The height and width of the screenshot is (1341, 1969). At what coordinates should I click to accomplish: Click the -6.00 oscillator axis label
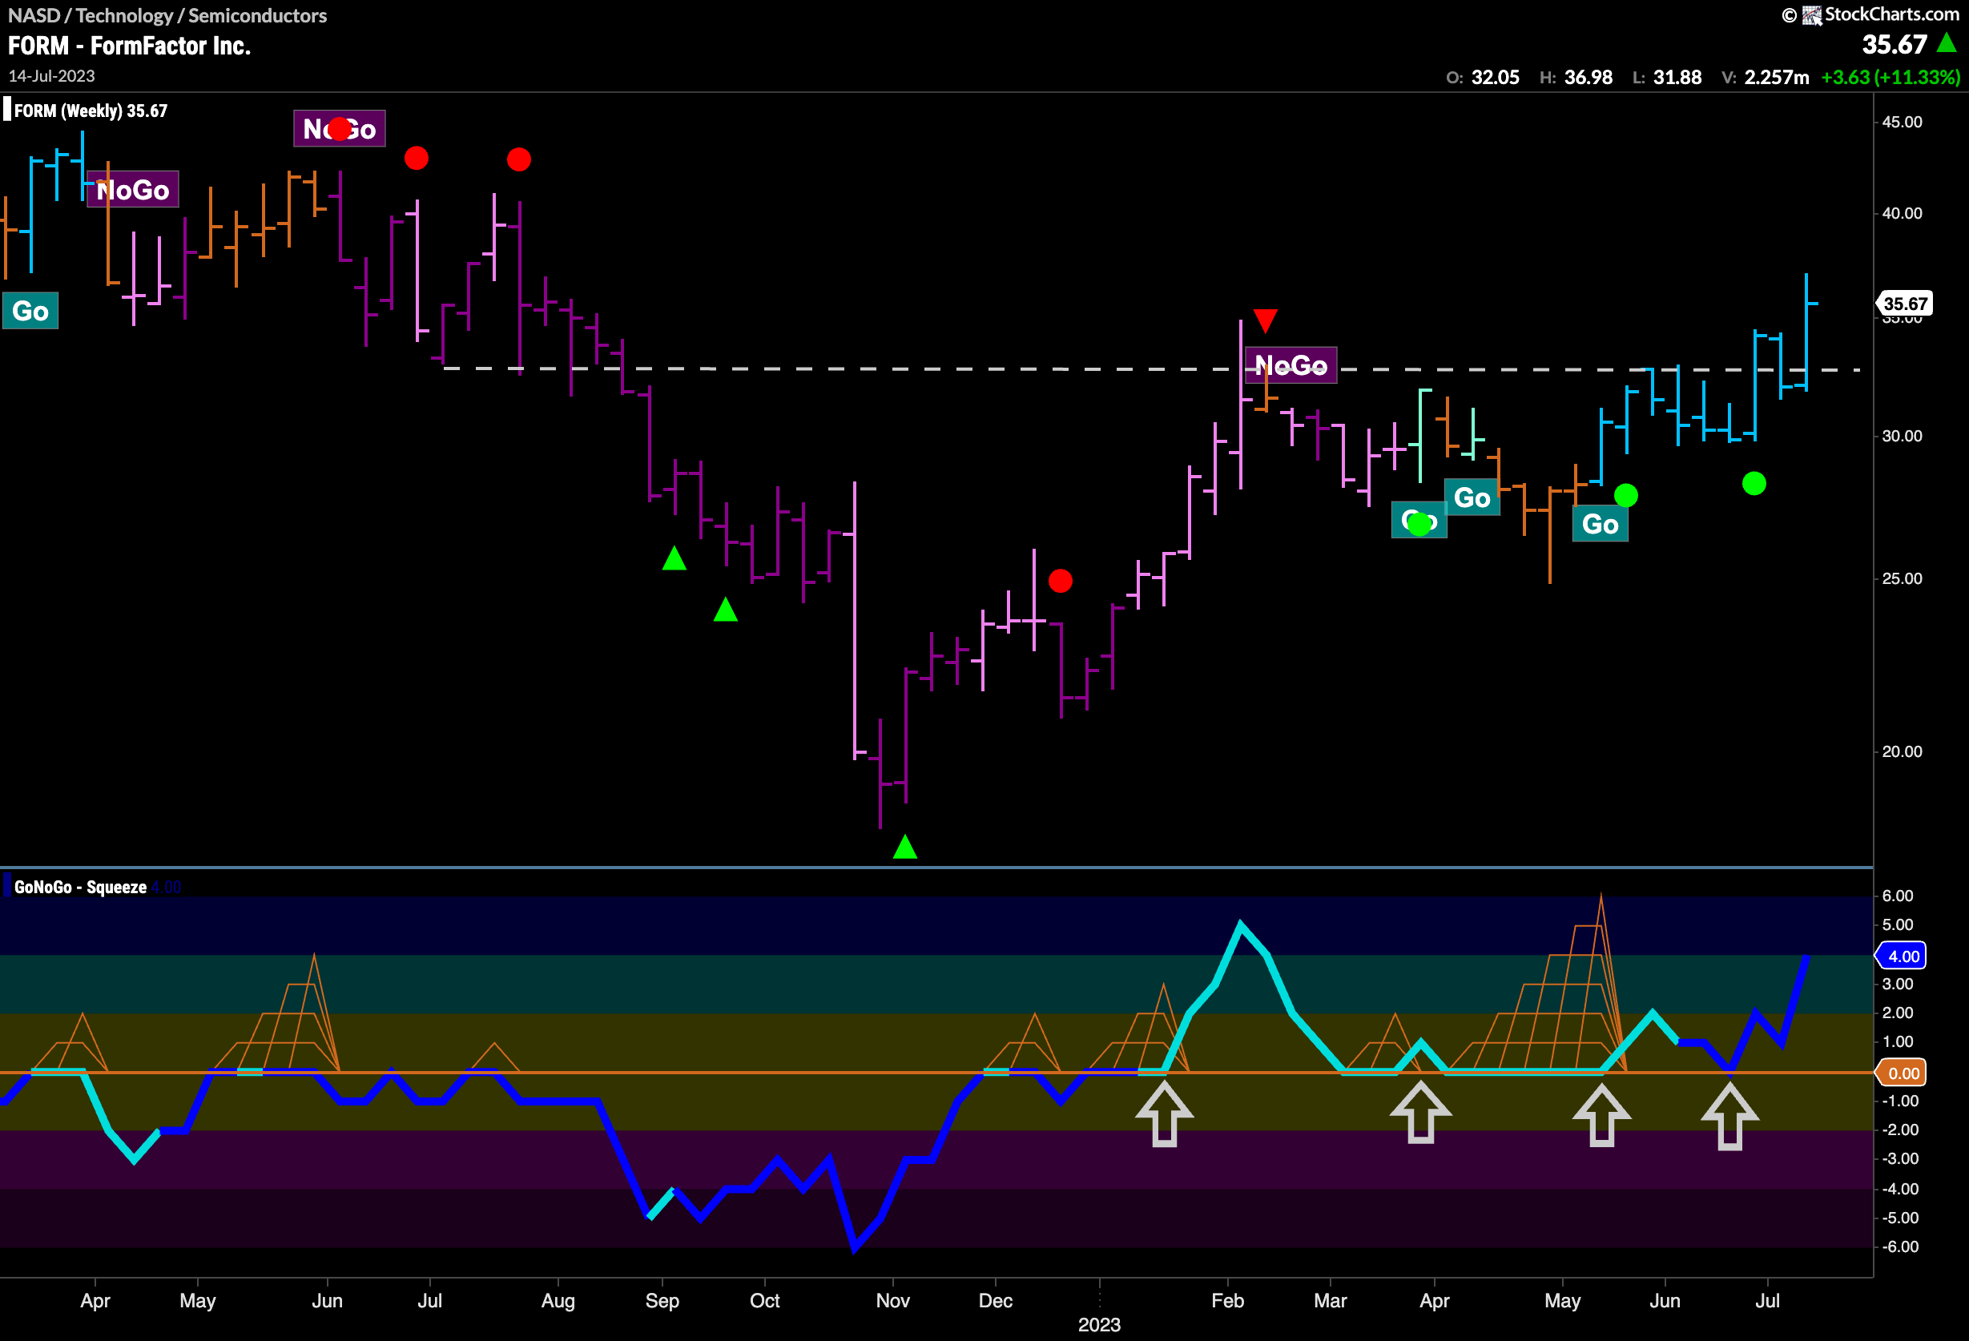coord(1899,1246)
